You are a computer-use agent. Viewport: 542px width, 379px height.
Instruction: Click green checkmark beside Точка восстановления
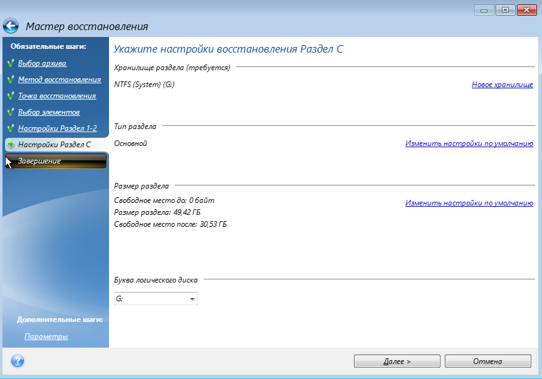pyautogui.click(x=11, y=96)
